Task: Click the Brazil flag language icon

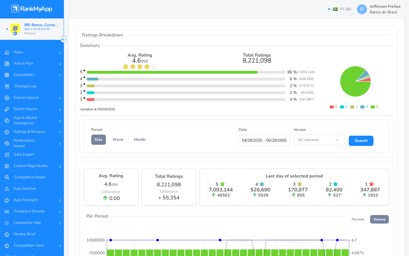Action: pyautogui.click(x=335, y=9)
